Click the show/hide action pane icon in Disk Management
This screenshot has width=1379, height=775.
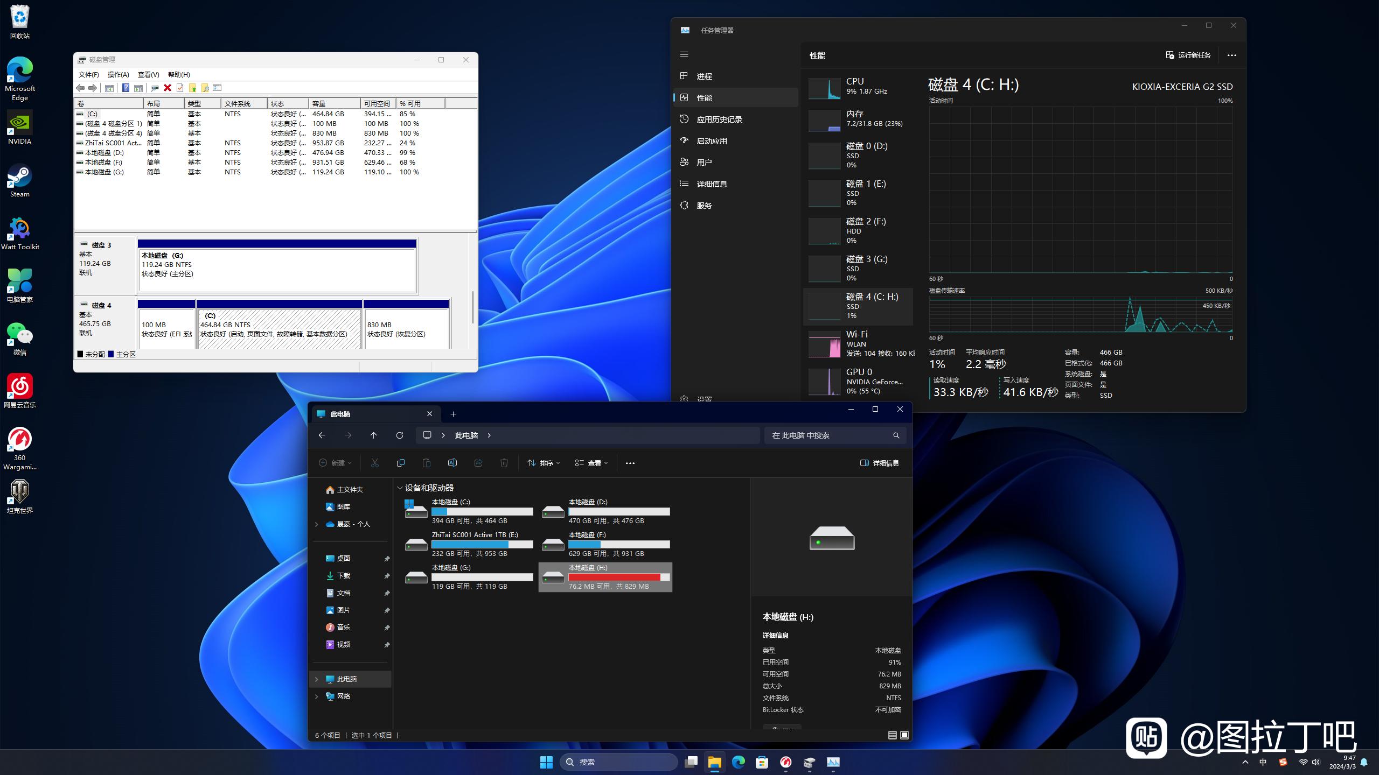[138, 88]
